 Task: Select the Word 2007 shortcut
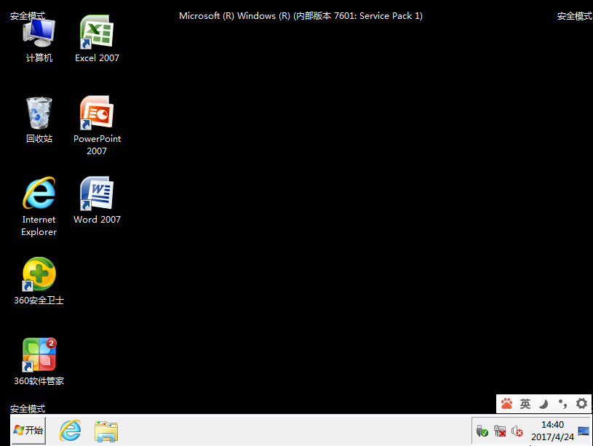tap(97, 194)
